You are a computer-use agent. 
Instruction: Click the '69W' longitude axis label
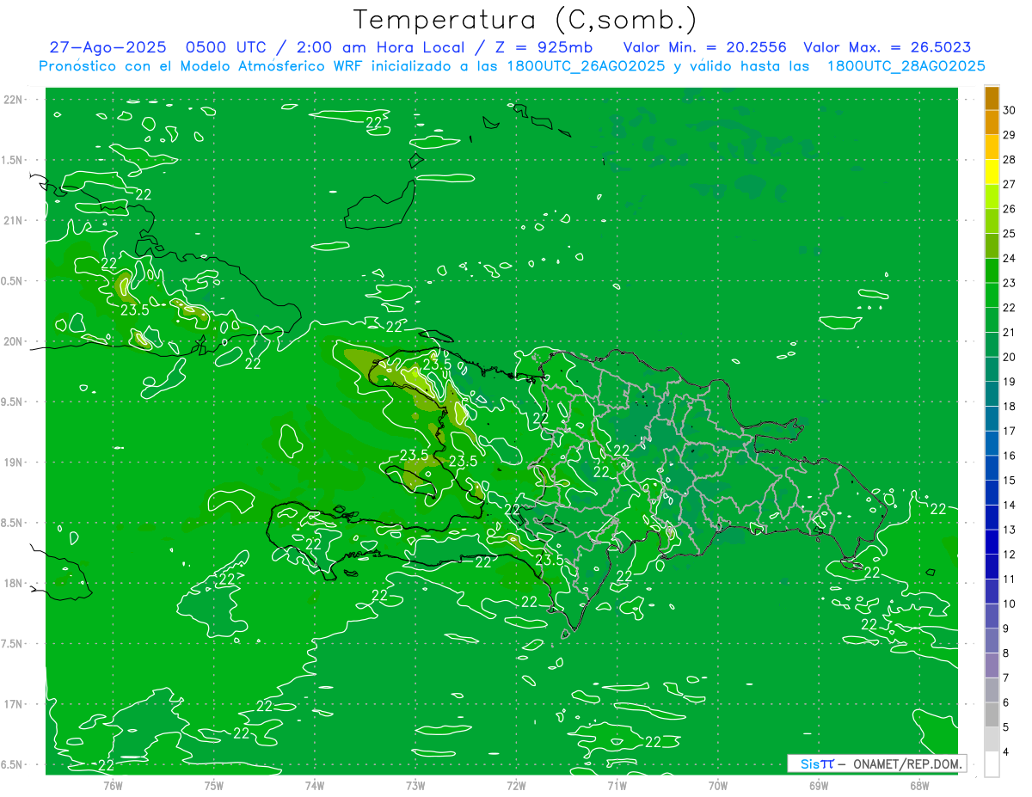[x=819, y=786]
